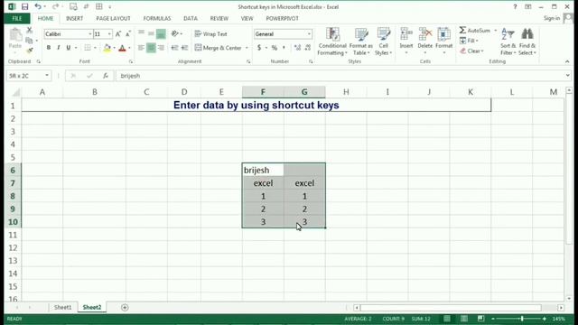Click the AutoSum sigma icon
The image size is (578, 325).
462,30
